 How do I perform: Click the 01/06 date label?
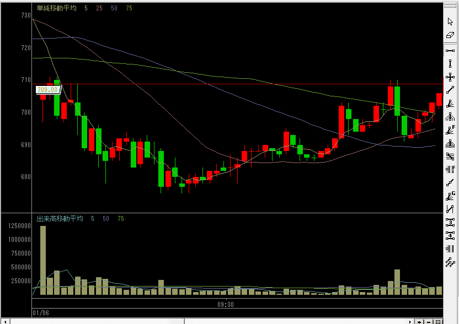coord(41,313)
